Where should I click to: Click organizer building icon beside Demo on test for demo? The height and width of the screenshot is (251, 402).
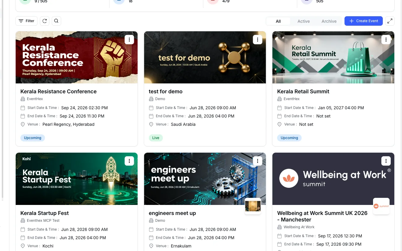(151, 99)
